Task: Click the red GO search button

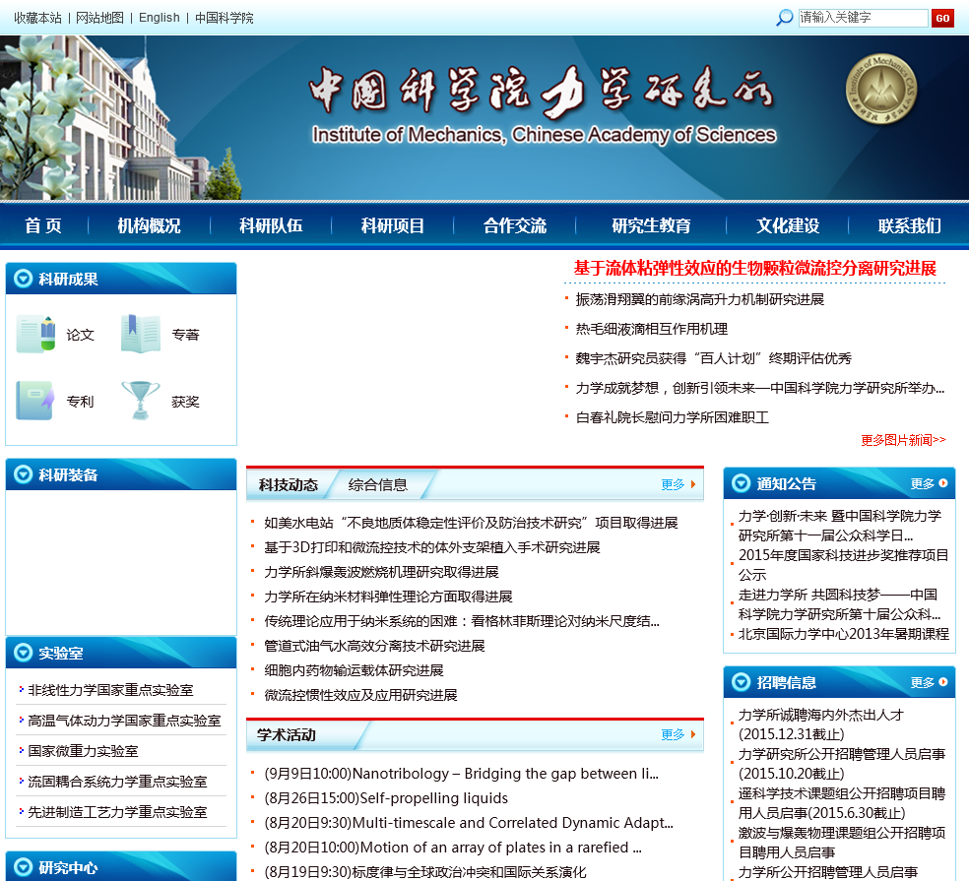Action: coord(942,18)
